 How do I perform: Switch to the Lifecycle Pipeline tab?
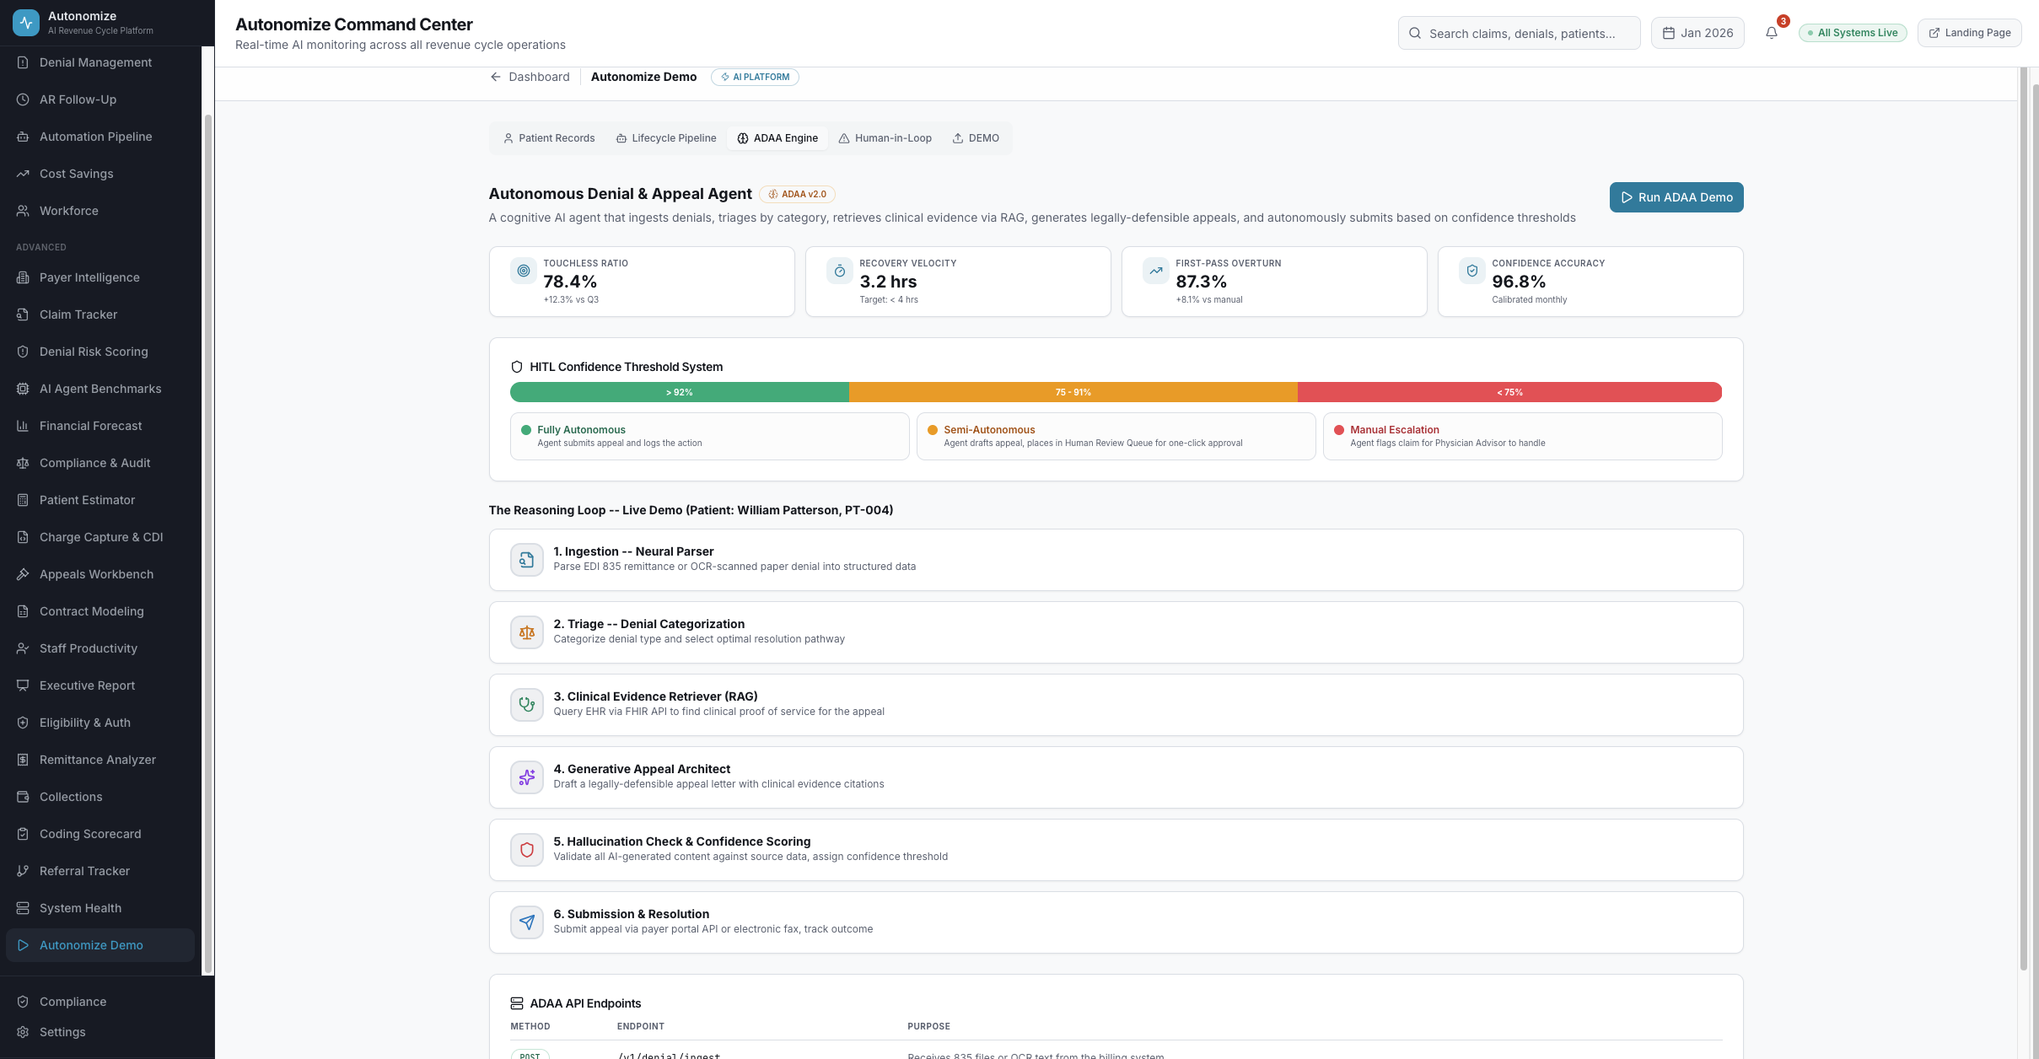click(x=665, y=138)
